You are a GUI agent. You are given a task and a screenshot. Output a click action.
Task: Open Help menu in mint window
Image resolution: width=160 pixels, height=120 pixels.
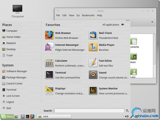(x=99, y=15)
